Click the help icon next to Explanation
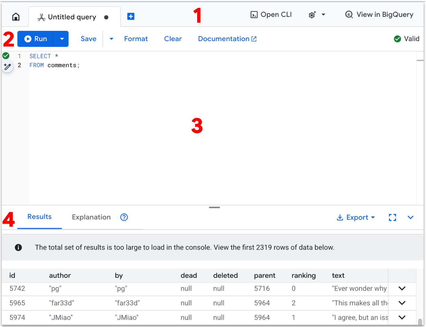 tap(124, 217)
